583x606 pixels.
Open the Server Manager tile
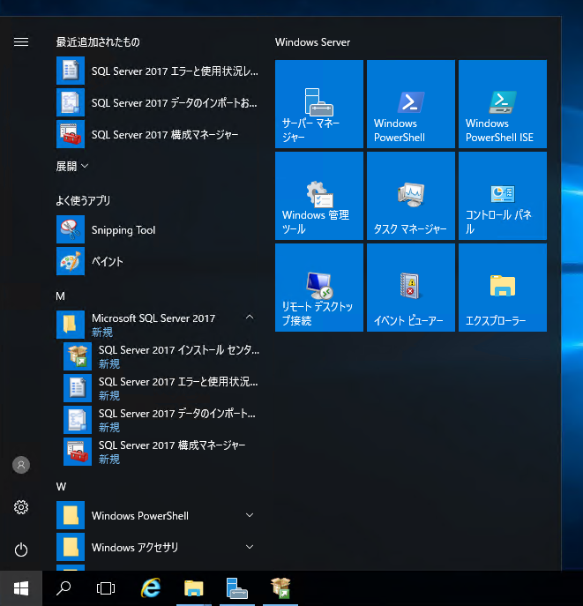point(318,103)
